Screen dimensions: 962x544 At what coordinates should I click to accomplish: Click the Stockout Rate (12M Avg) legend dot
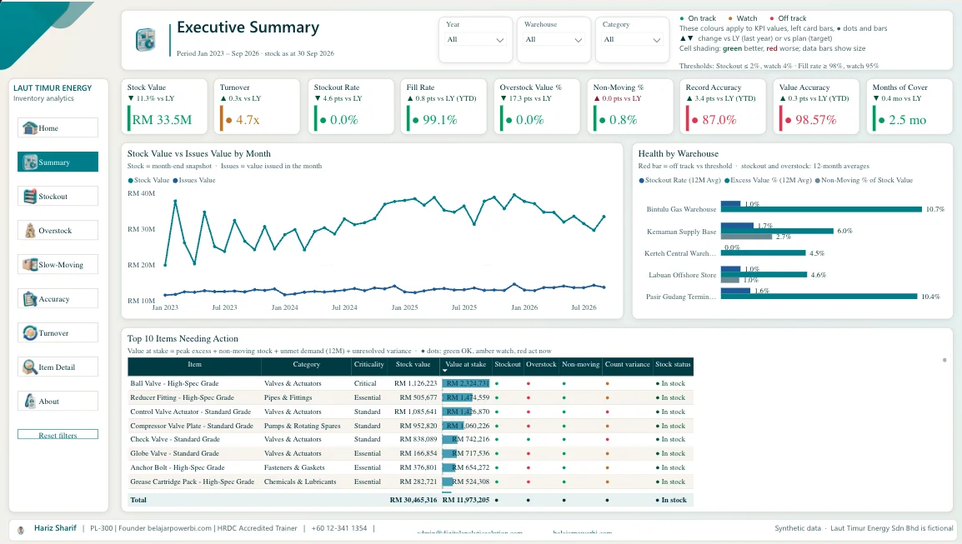[641, 180]
